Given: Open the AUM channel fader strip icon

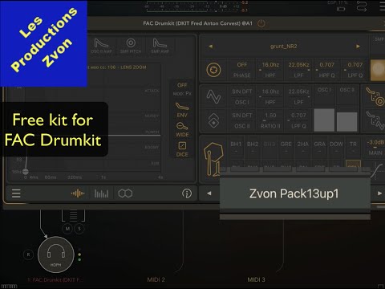Looking at the screenshot, I should click(74, 215).
